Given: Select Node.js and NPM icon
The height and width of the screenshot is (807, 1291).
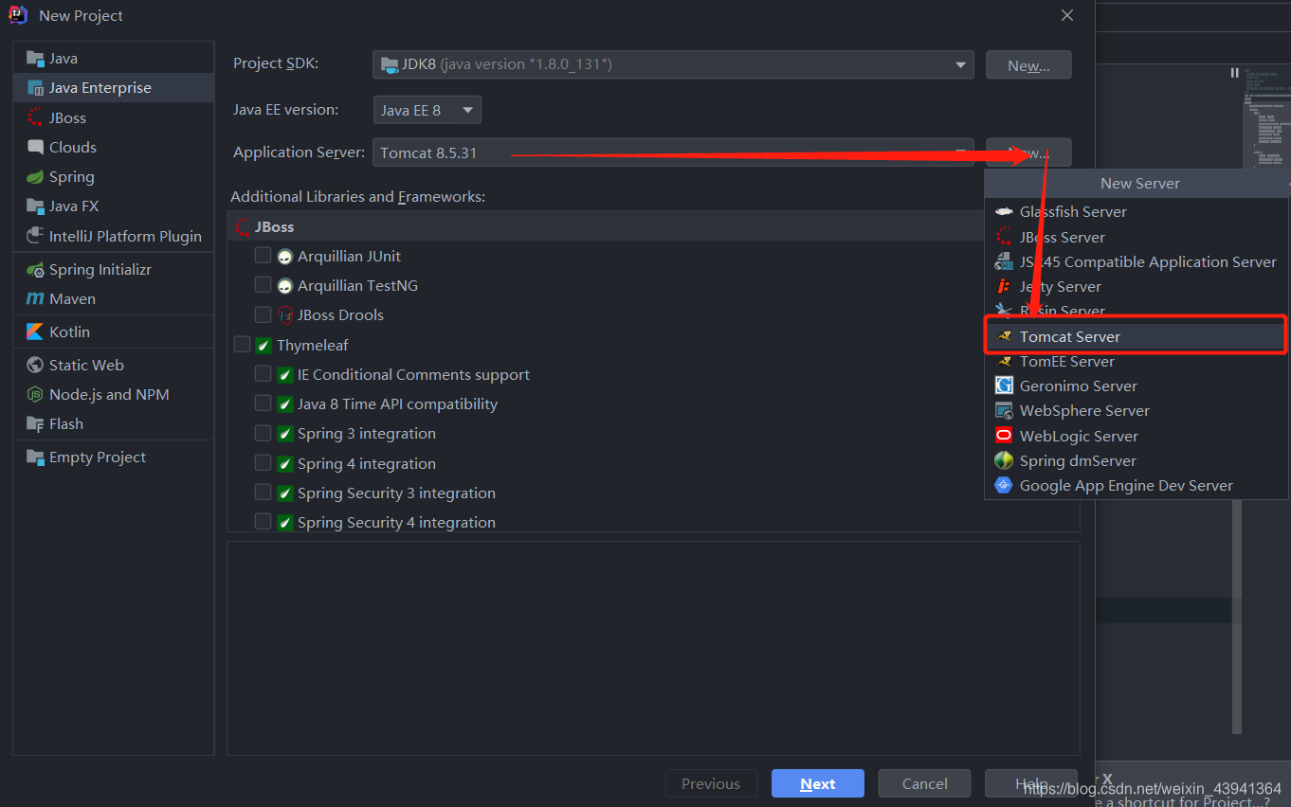Looking at the screenshot, I should tap(35, 395).
